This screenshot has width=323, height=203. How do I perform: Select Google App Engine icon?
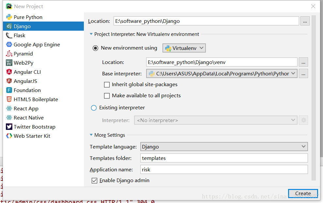coord(9,44)
